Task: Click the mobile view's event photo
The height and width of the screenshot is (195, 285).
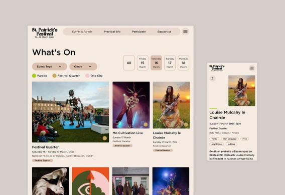Action: [242, 90]
